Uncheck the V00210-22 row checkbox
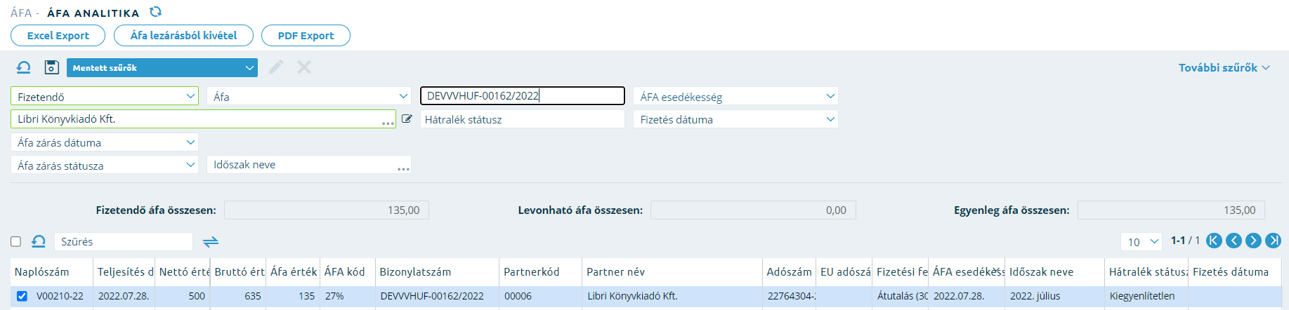This screenshot has height=310, width=1289. pyautogui.click(x=22, y=296)
